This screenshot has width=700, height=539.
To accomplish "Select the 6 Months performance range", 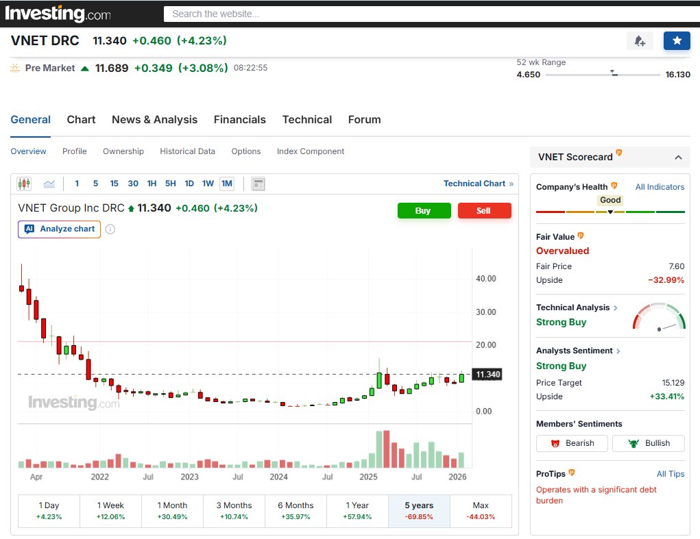I will 295,511.
